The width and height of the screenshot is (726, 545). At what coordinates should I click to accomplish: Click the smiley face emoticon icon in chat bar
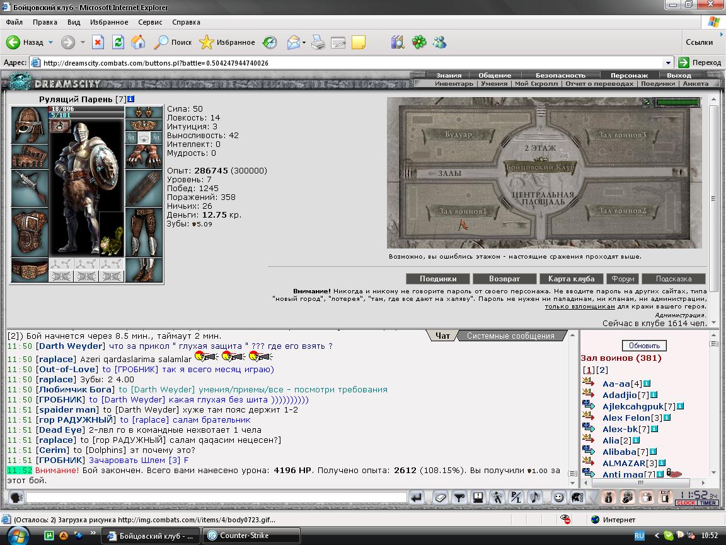tap(559, 498)
